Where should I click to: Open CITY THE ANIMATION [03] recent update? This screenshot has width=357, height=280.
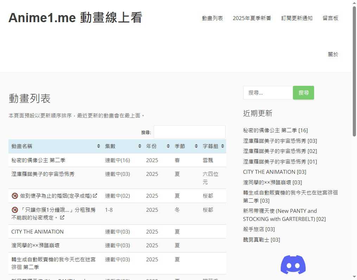[x=274, y=172]
